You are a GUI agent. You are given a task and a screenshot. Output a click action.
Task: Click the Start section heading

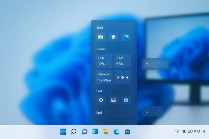pyautogui.click(x=100, y=28)
